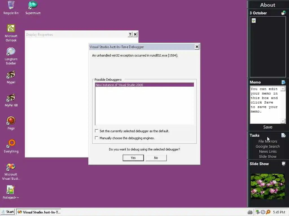This screenshot has width=289, height=216.
Task: Click Yes to debug with selected debugger
Action: [133, 158]
